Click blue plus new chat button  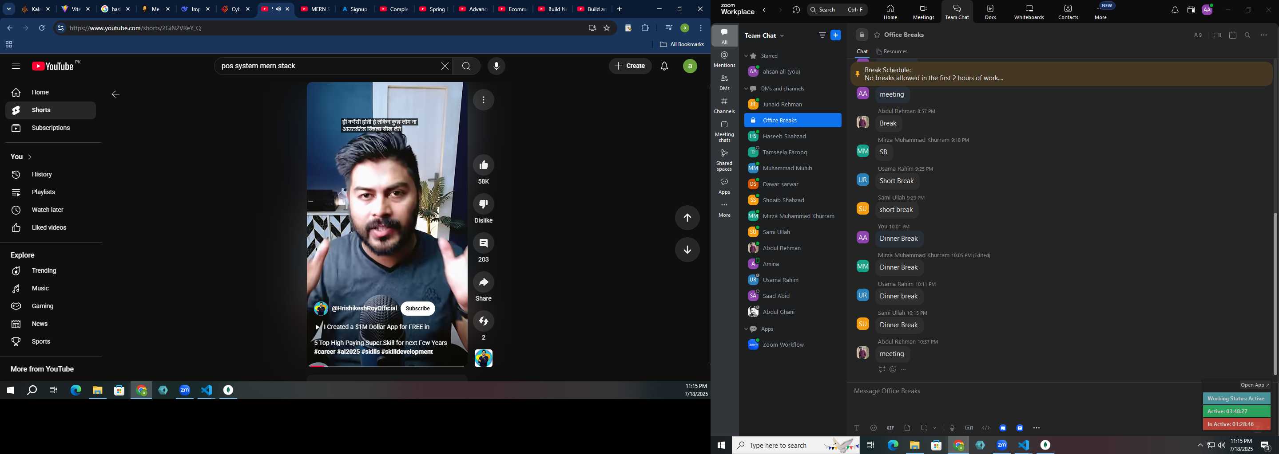pos(836,35)
